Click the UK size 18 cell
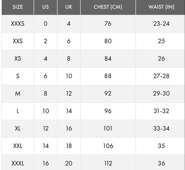Image resolution: width=185 pixels, height=170 pixels. pyautogui.click(x=69, y=146)
